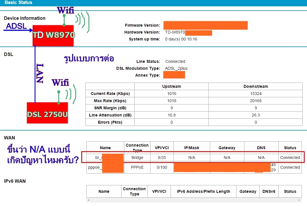Click the downstream SNR margin value "9"

click(256, 108)
